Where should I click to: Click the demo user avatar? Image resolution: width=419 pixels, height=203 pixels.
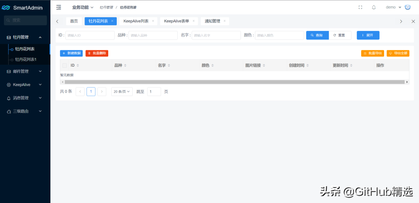[407, 7]
